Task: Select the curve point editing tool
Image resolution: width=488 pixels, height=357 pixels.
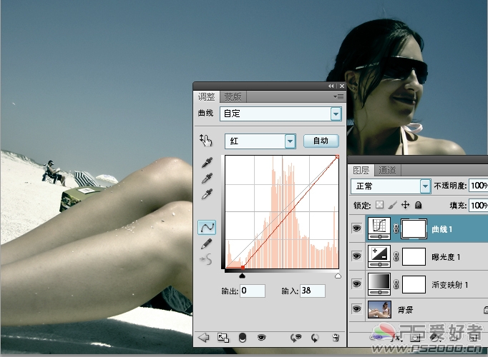Action: pyautogui.click(x=207, y=228)
